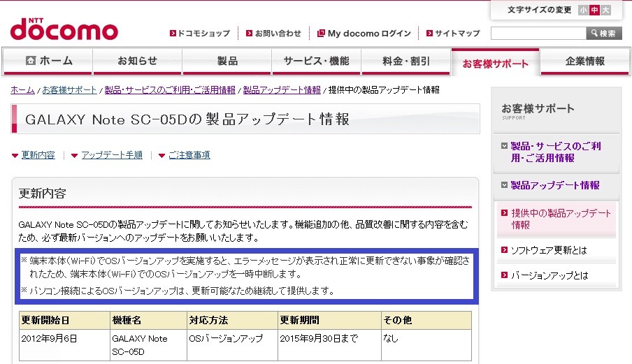
Task: Open the ホーム navigation tab
Action: click(48, 61)
